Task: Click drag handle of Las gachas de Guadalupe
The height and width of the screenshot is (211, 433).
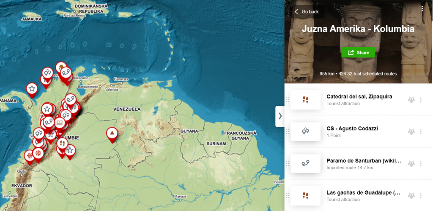Action: (x=287, y=195)
